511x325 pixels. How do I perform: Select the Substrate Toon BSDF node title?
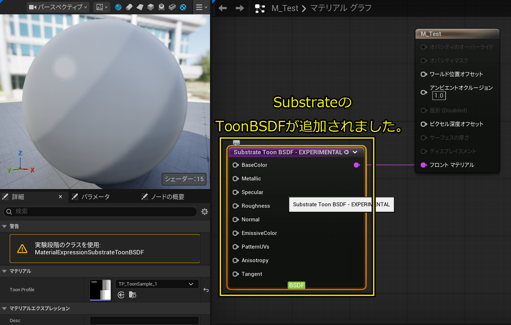[288, 152]
